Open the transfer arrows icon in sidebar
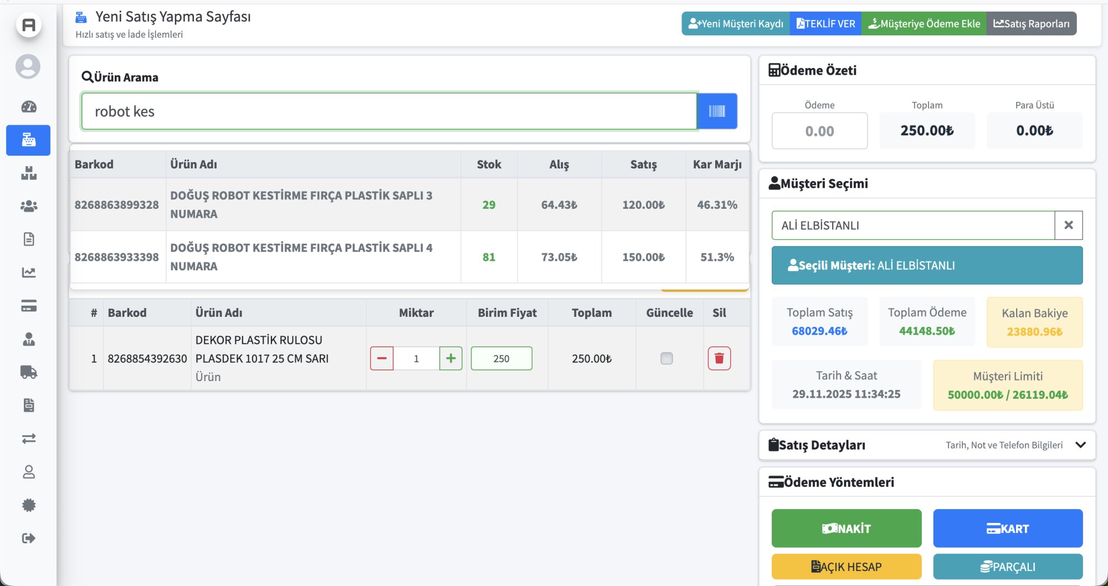 tap(29, 439)
